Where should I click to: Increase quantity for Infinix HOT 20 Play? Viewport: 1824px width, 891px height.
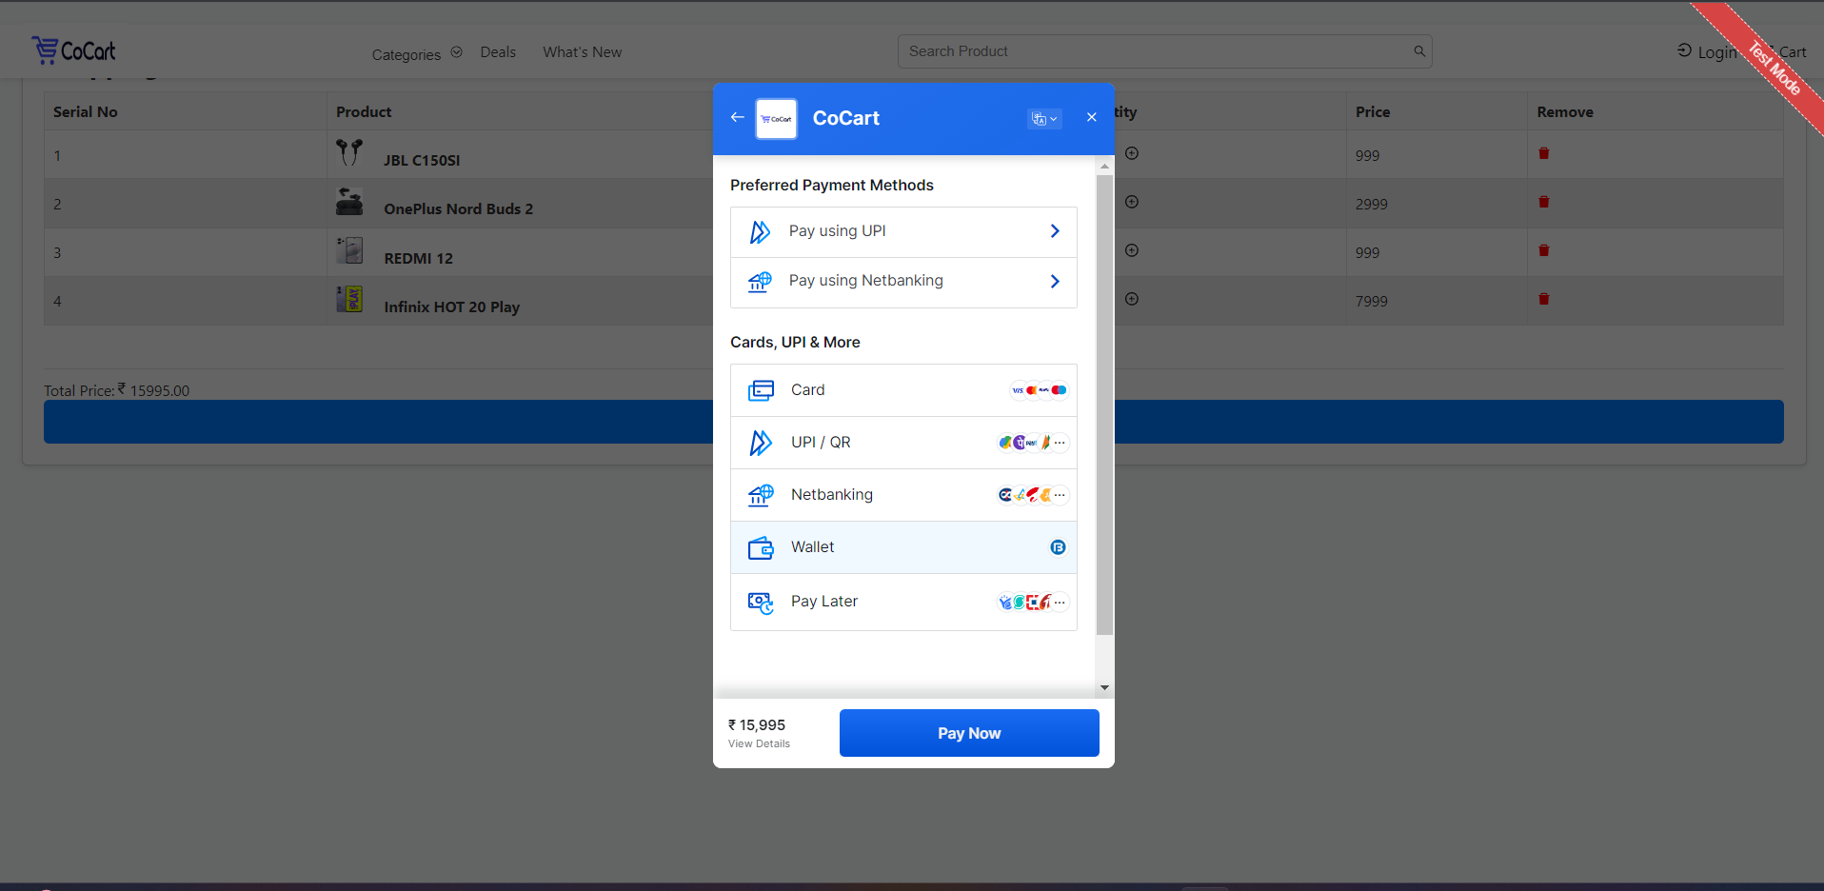click(1132, 299)
